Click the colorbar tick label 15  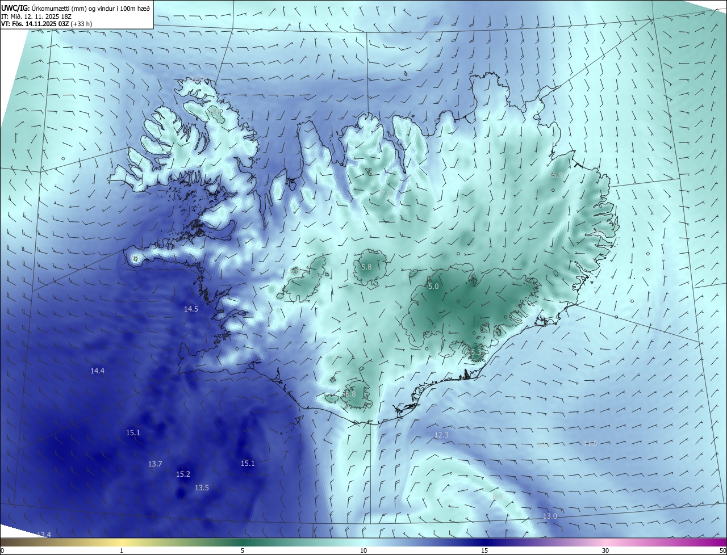coord(484,550)
